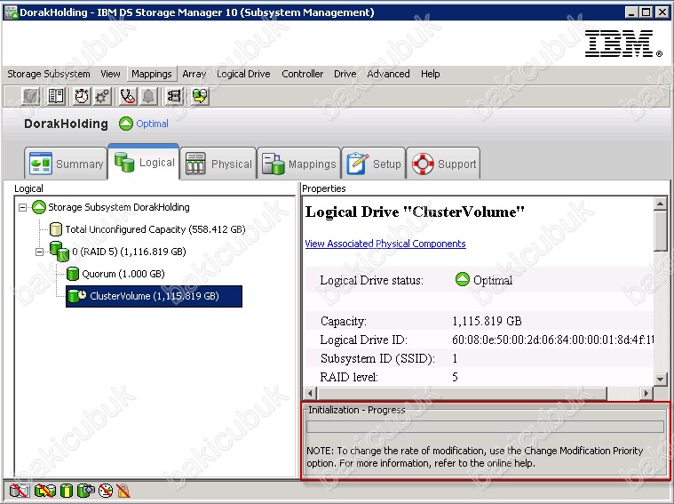674x504 pixels.
Task: Click the green-yellow cylinder status icon
Action: tap(67, 491)
